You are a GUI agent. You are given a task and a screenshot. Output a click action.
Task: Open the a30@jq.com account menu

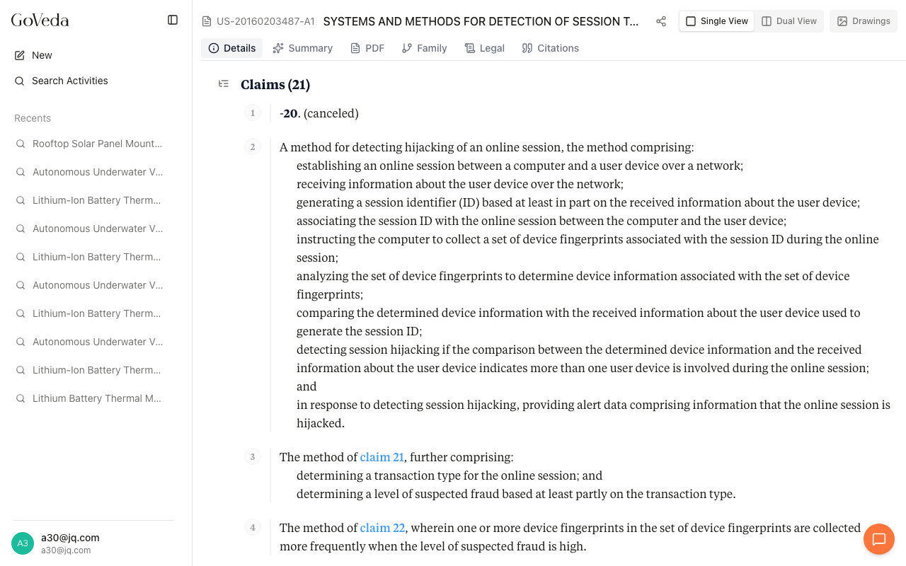pyautogui.click(x=70, y=543)
